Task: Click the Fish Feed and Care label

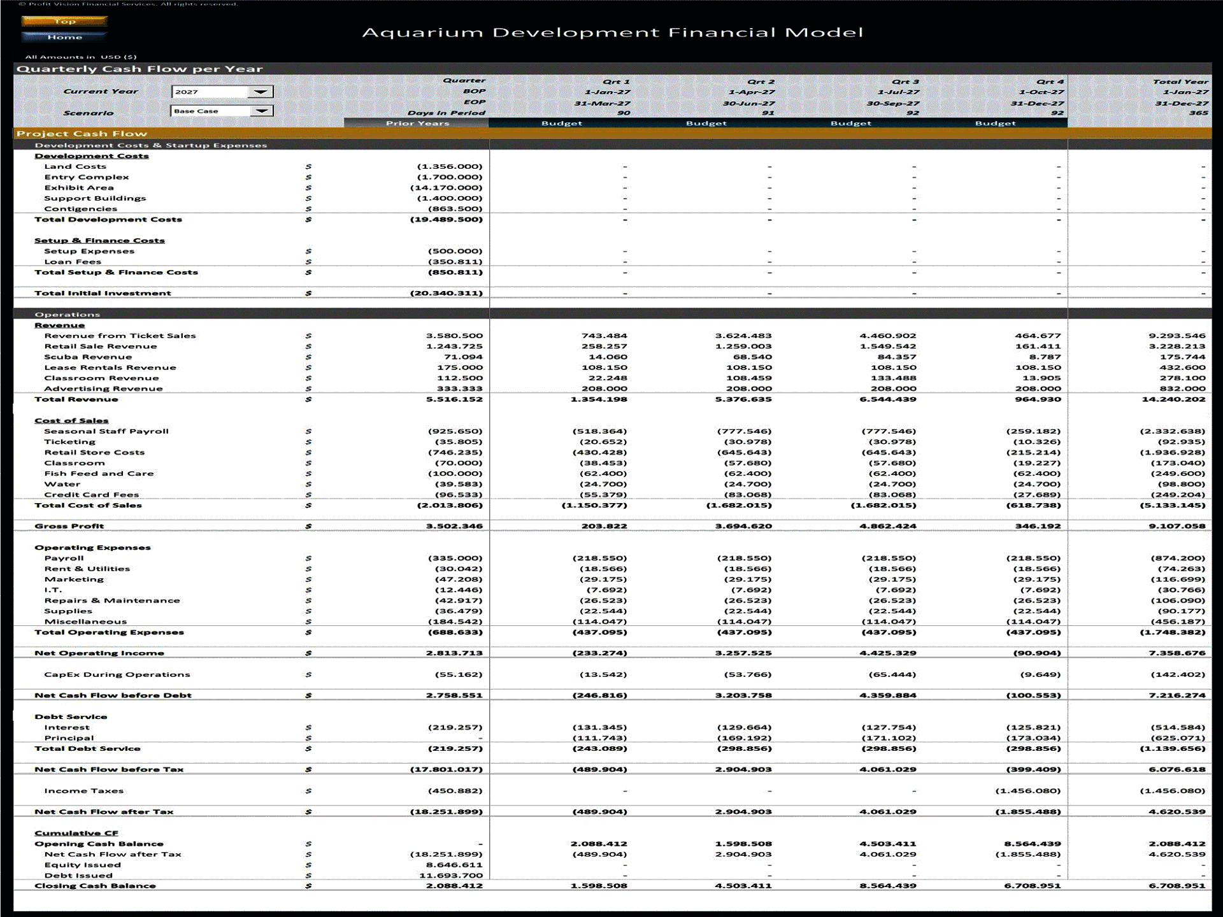Action: point(99,473)
